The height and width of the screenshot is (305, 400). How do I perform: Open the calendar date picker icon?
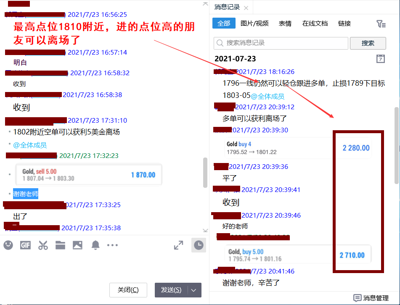pos(380,59)
